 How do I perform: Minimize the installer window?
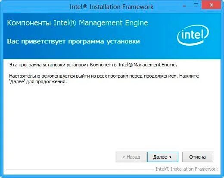click(184, 6)
